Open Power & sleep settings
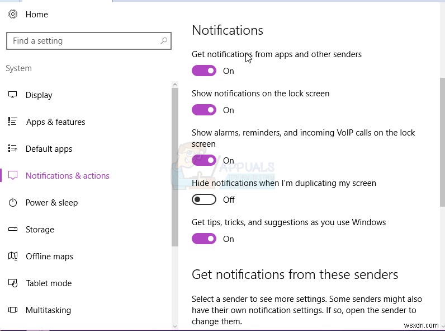The height and width of the screenshot is (331, 445). (51, 203)
